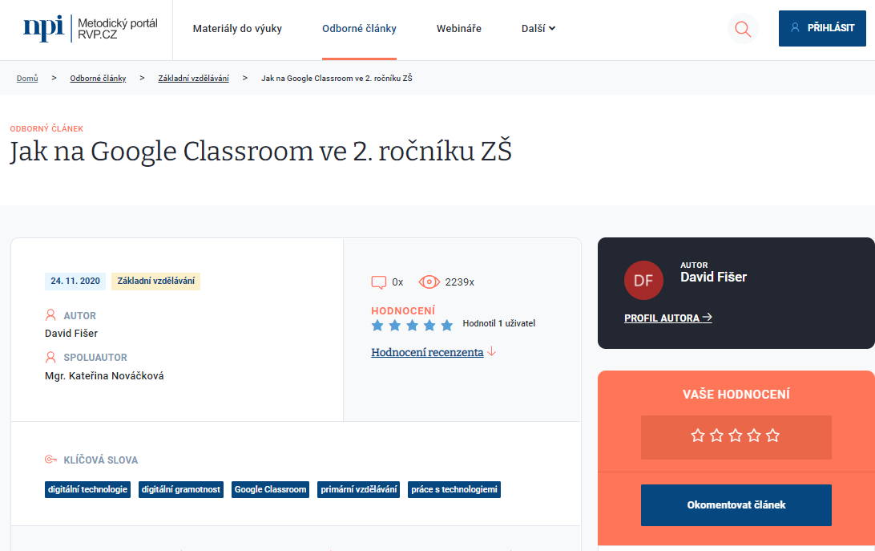Rate article with the first empty star
This screenshot has width=875, height=551.
point(698,436)
